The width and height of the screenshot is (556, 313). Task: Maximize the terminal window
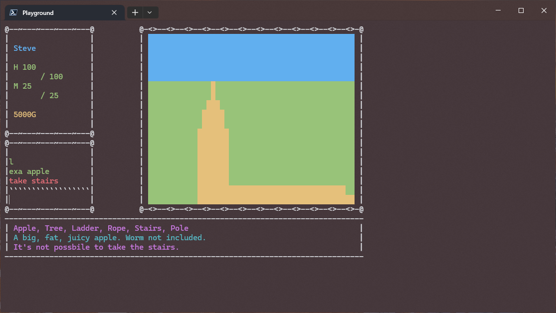pos(521,10)
